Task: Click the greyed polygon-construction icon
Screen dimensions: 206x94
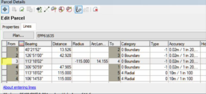Action: click(86, 10)
